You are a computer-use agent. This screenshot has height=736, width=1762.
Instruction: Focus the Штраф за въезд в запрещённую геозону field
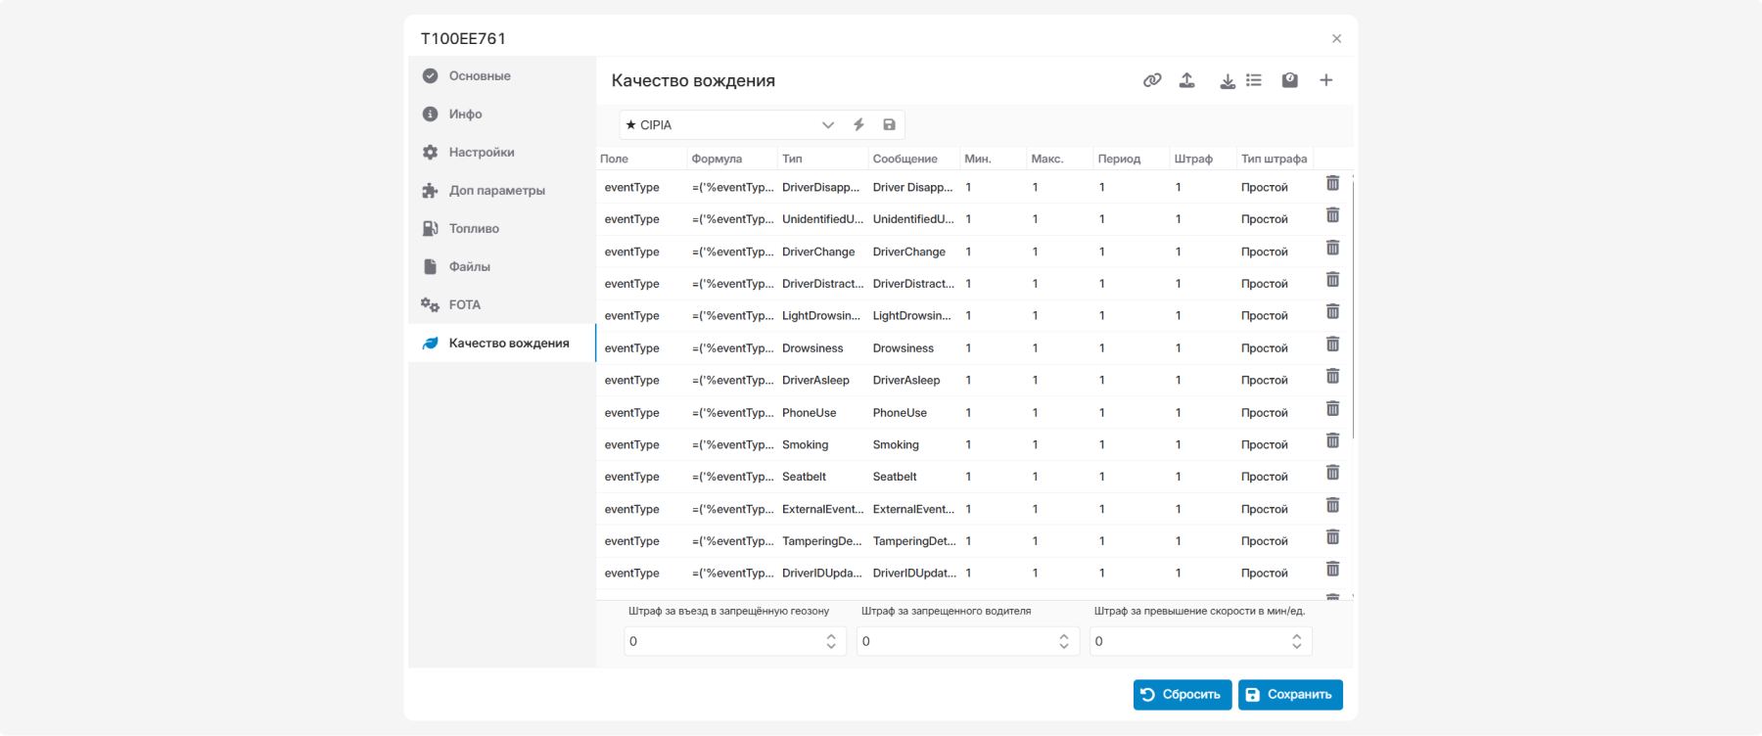[734, 641]
